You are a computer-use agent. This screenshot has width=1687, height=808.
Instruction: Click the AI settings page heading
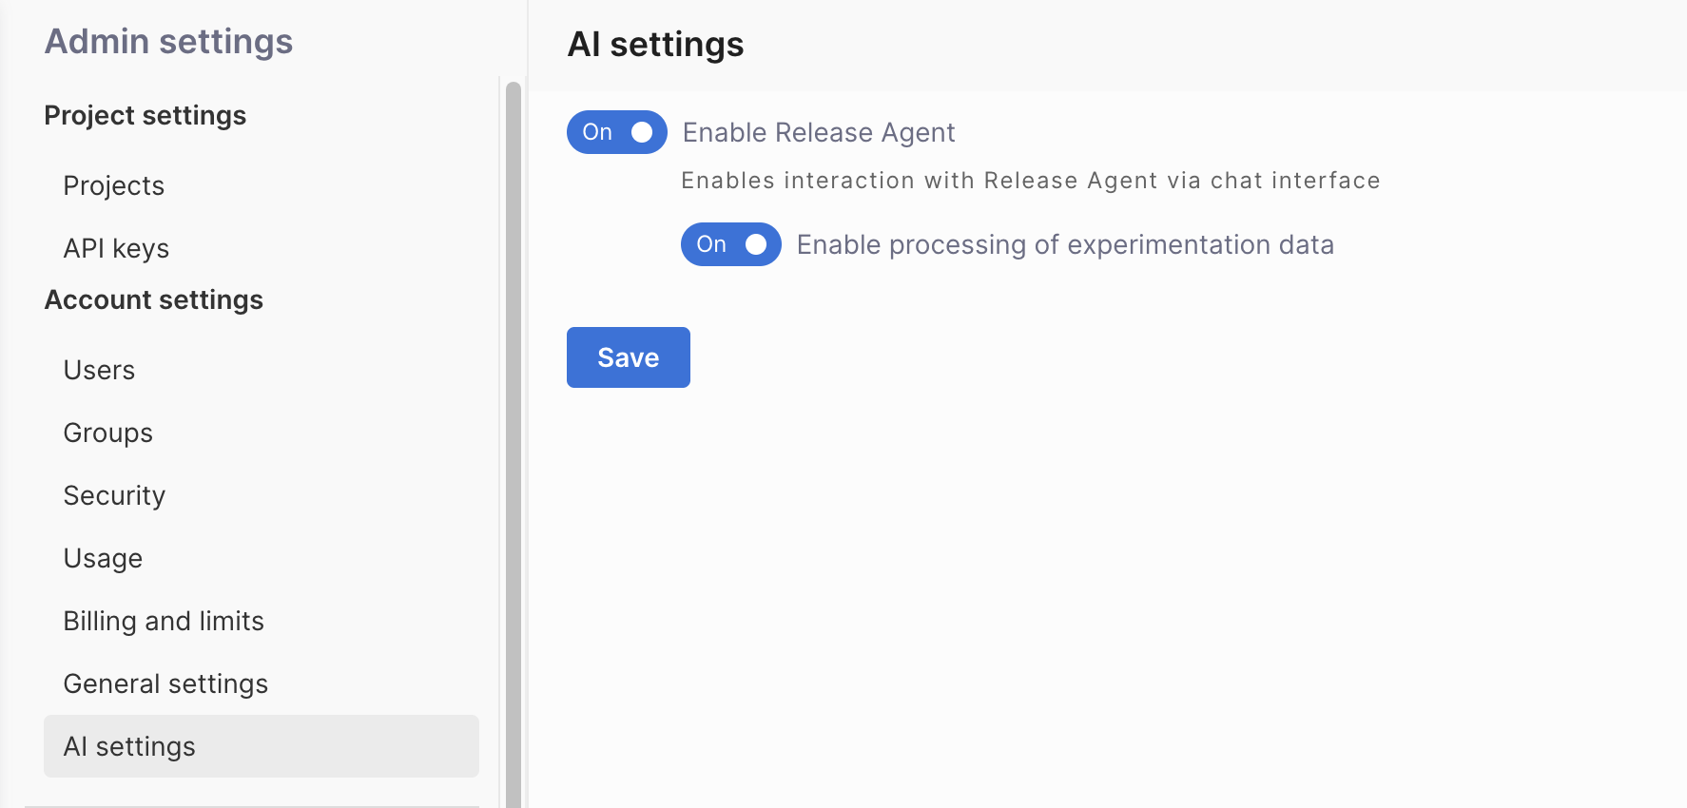(x=655, y=45)
